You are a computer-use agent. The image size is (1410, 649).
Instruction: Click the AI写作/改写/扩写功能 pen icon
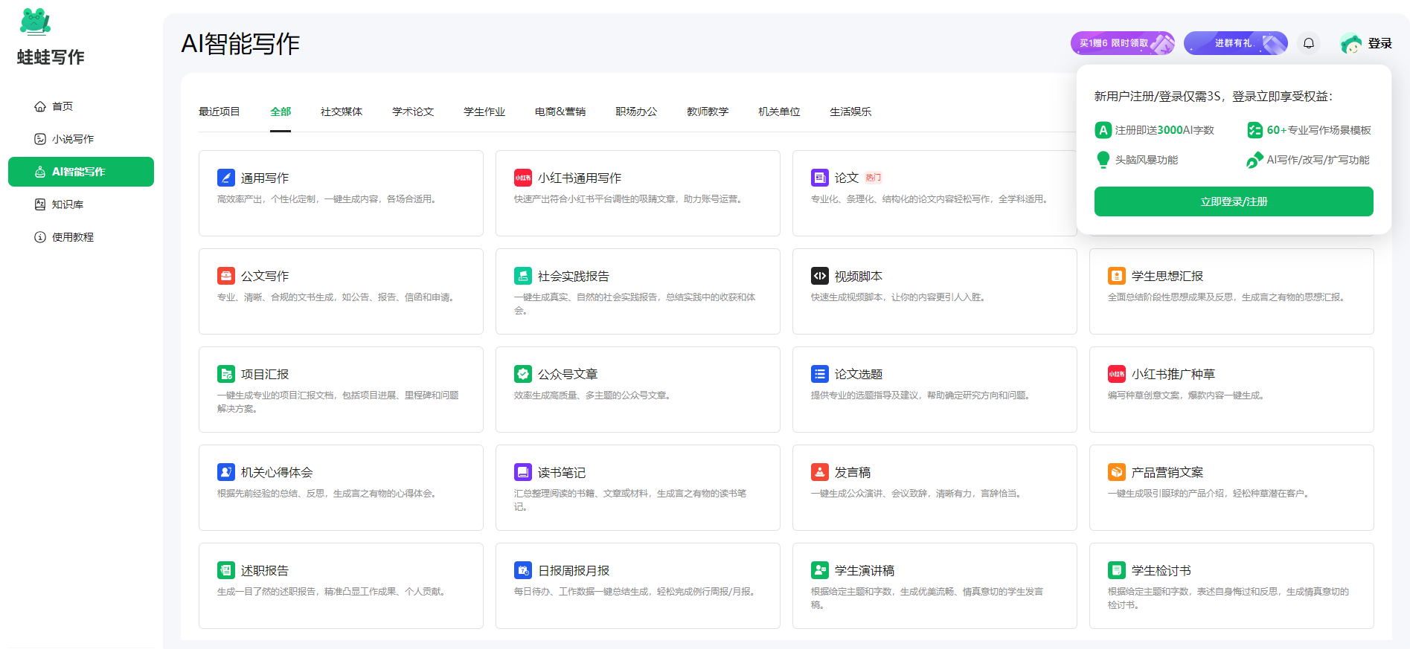coord(1255,160)
